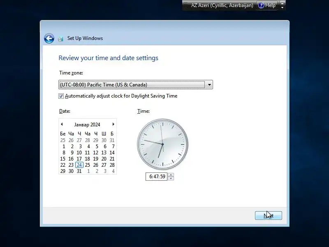The image size is (329, 247).
Task: Select January 5 in the calendar
Action: [x=97, y=147]
